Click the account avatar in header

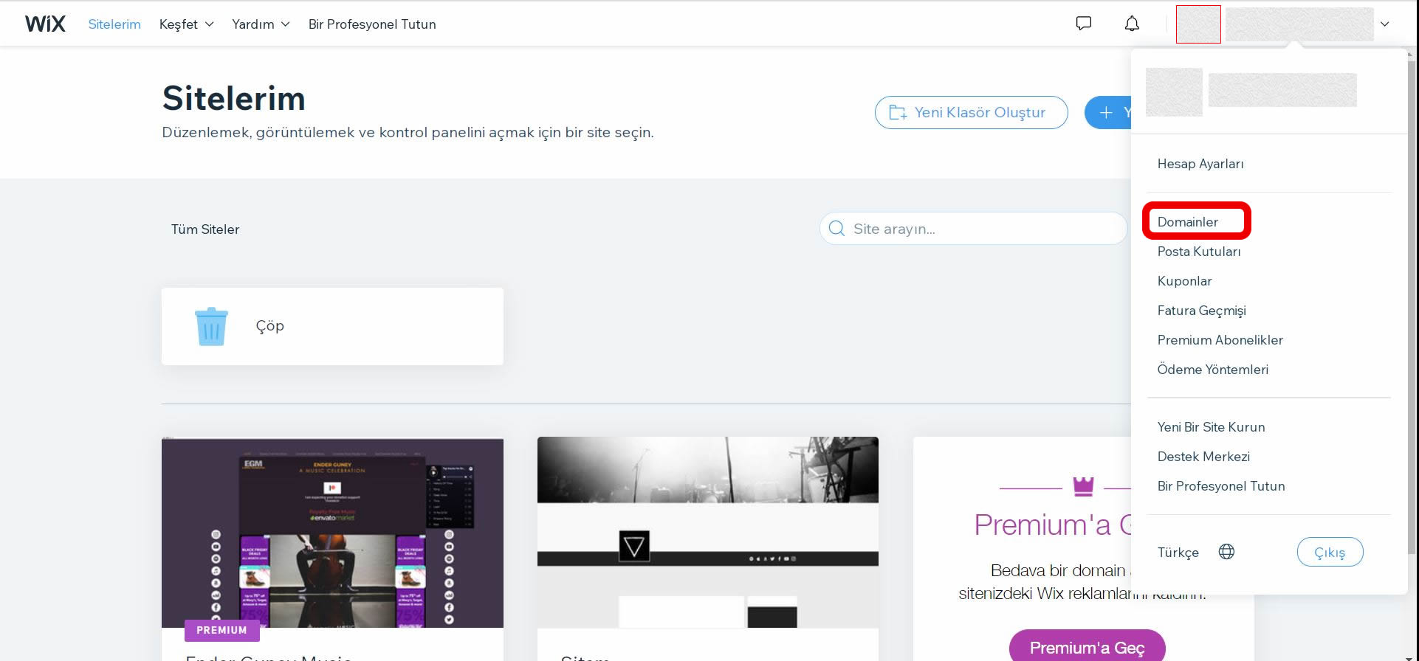1198,24
